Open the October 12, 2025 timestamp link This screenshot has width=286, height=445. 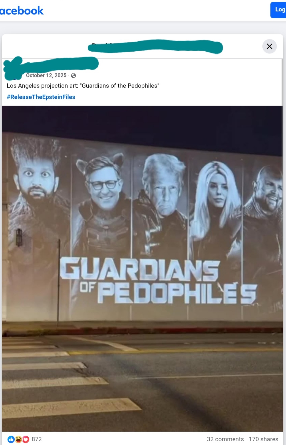tap(46, 76)
